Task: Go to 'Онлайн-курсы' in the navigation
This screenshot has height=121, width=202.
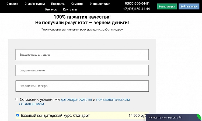Action: [x=34, y=4]
